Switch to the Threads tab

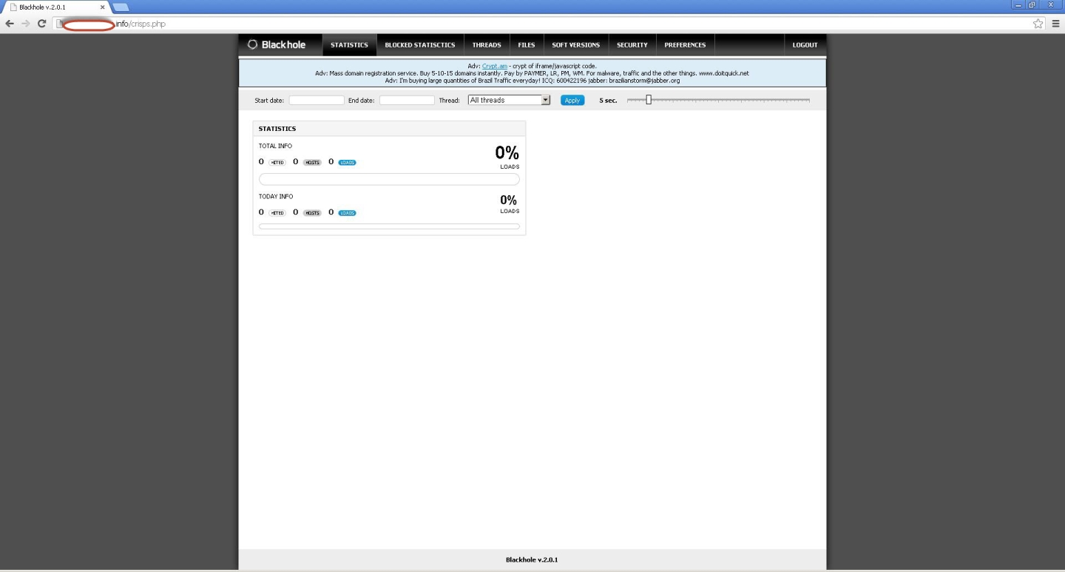click(487, 45)
